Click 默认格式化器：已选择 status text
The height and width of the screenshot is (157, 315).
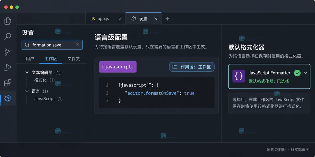coord(269,81)
